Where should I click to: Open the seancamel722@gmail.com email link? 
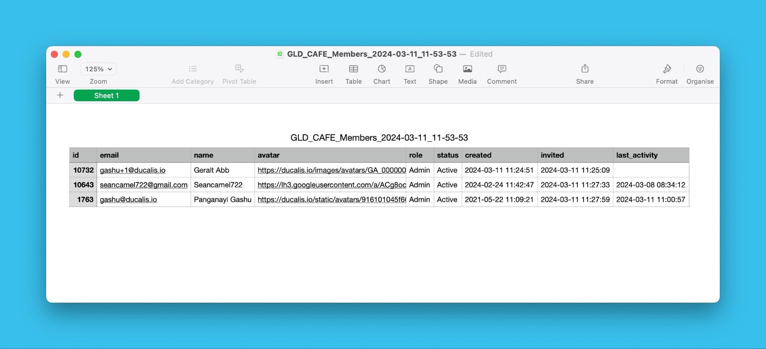tap(144, 185)
